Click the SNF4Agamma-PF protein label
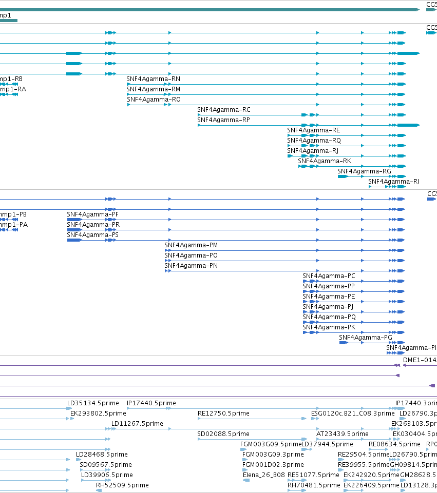437x493 pixels. tap(92, 214)
